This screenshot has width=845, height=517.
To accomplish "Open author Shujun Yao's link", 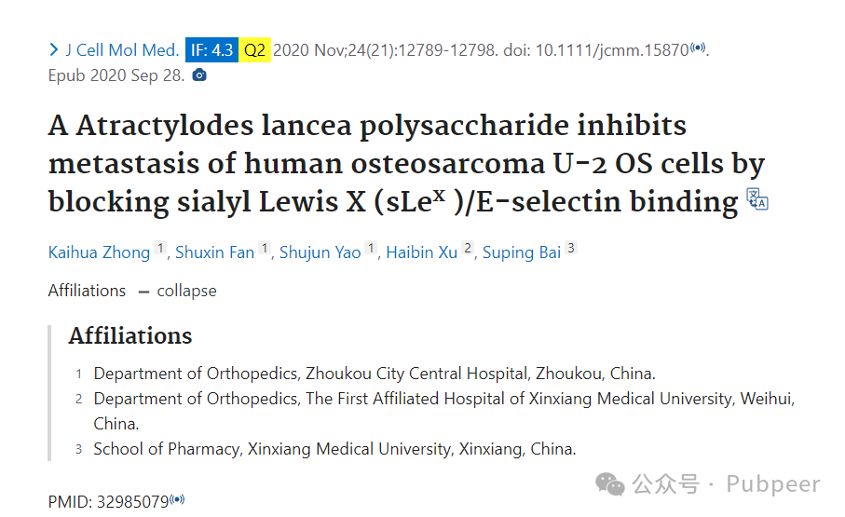I will (320, 252).
